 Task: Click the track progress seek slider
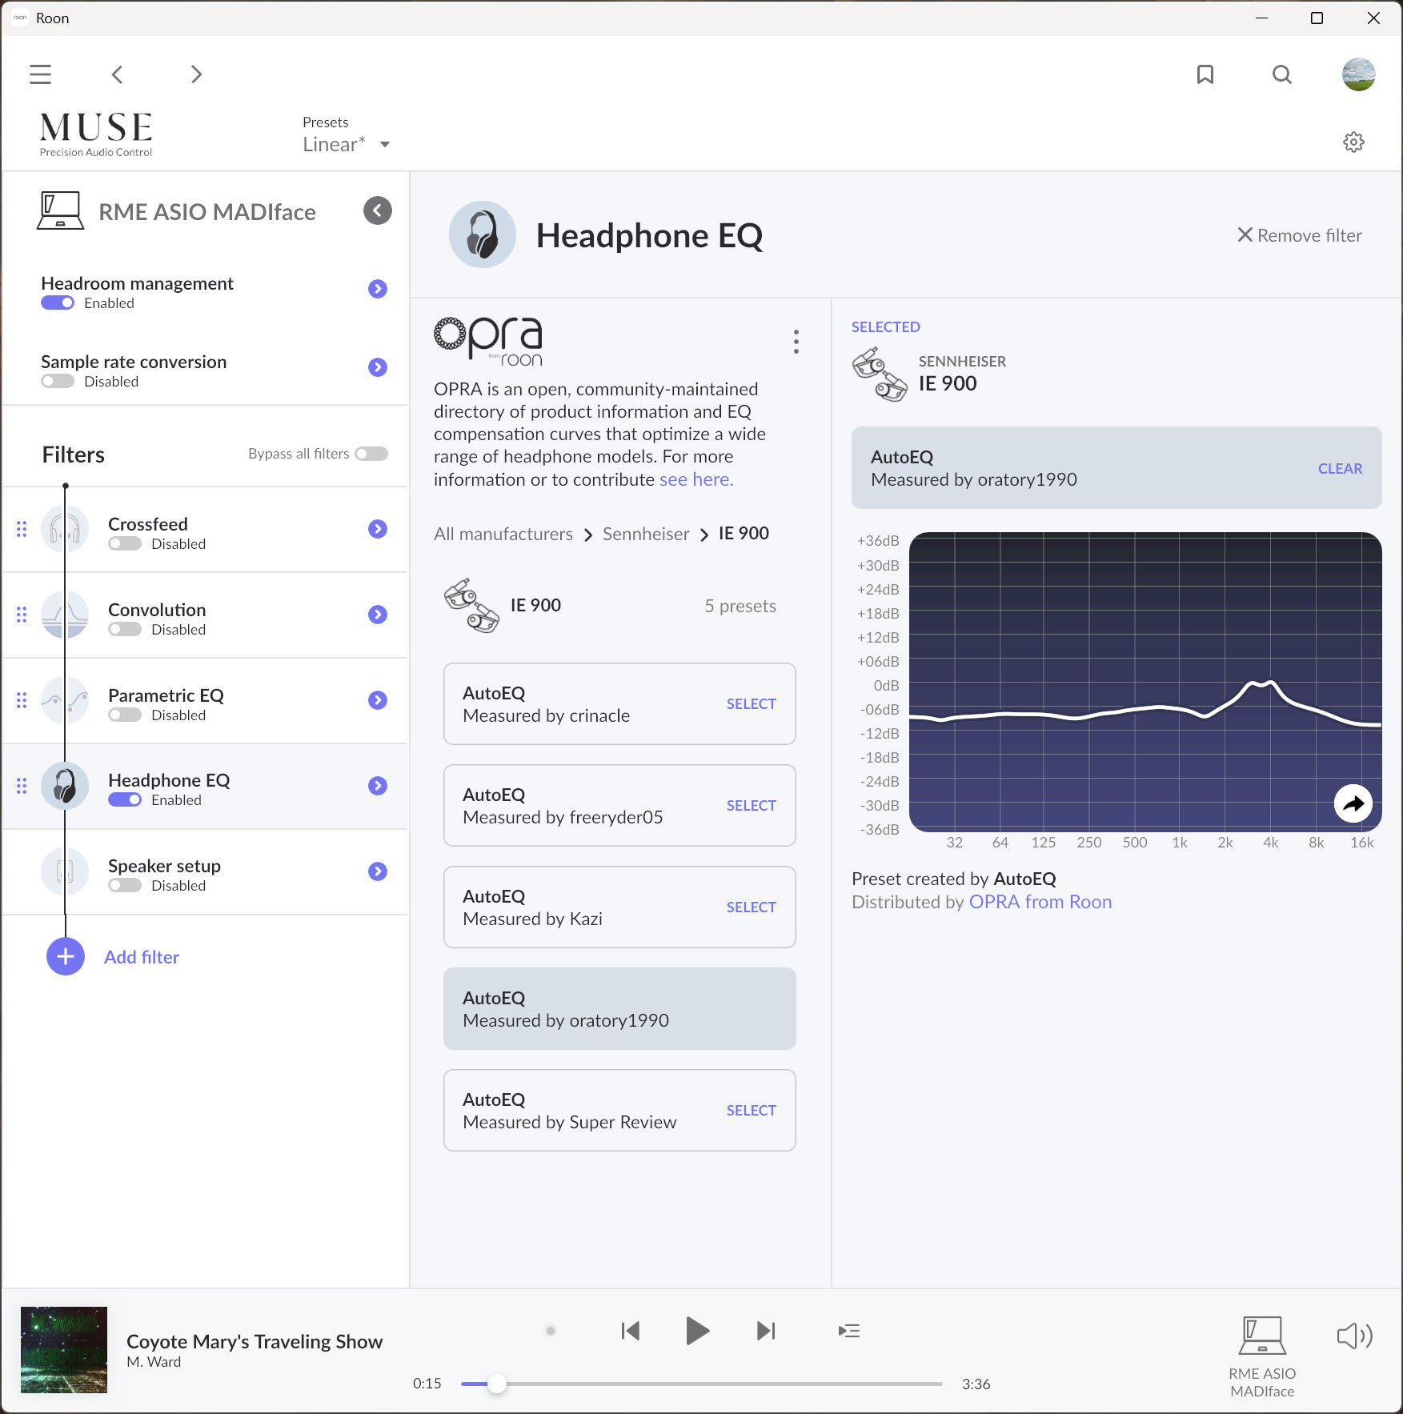click(701, 1384)
